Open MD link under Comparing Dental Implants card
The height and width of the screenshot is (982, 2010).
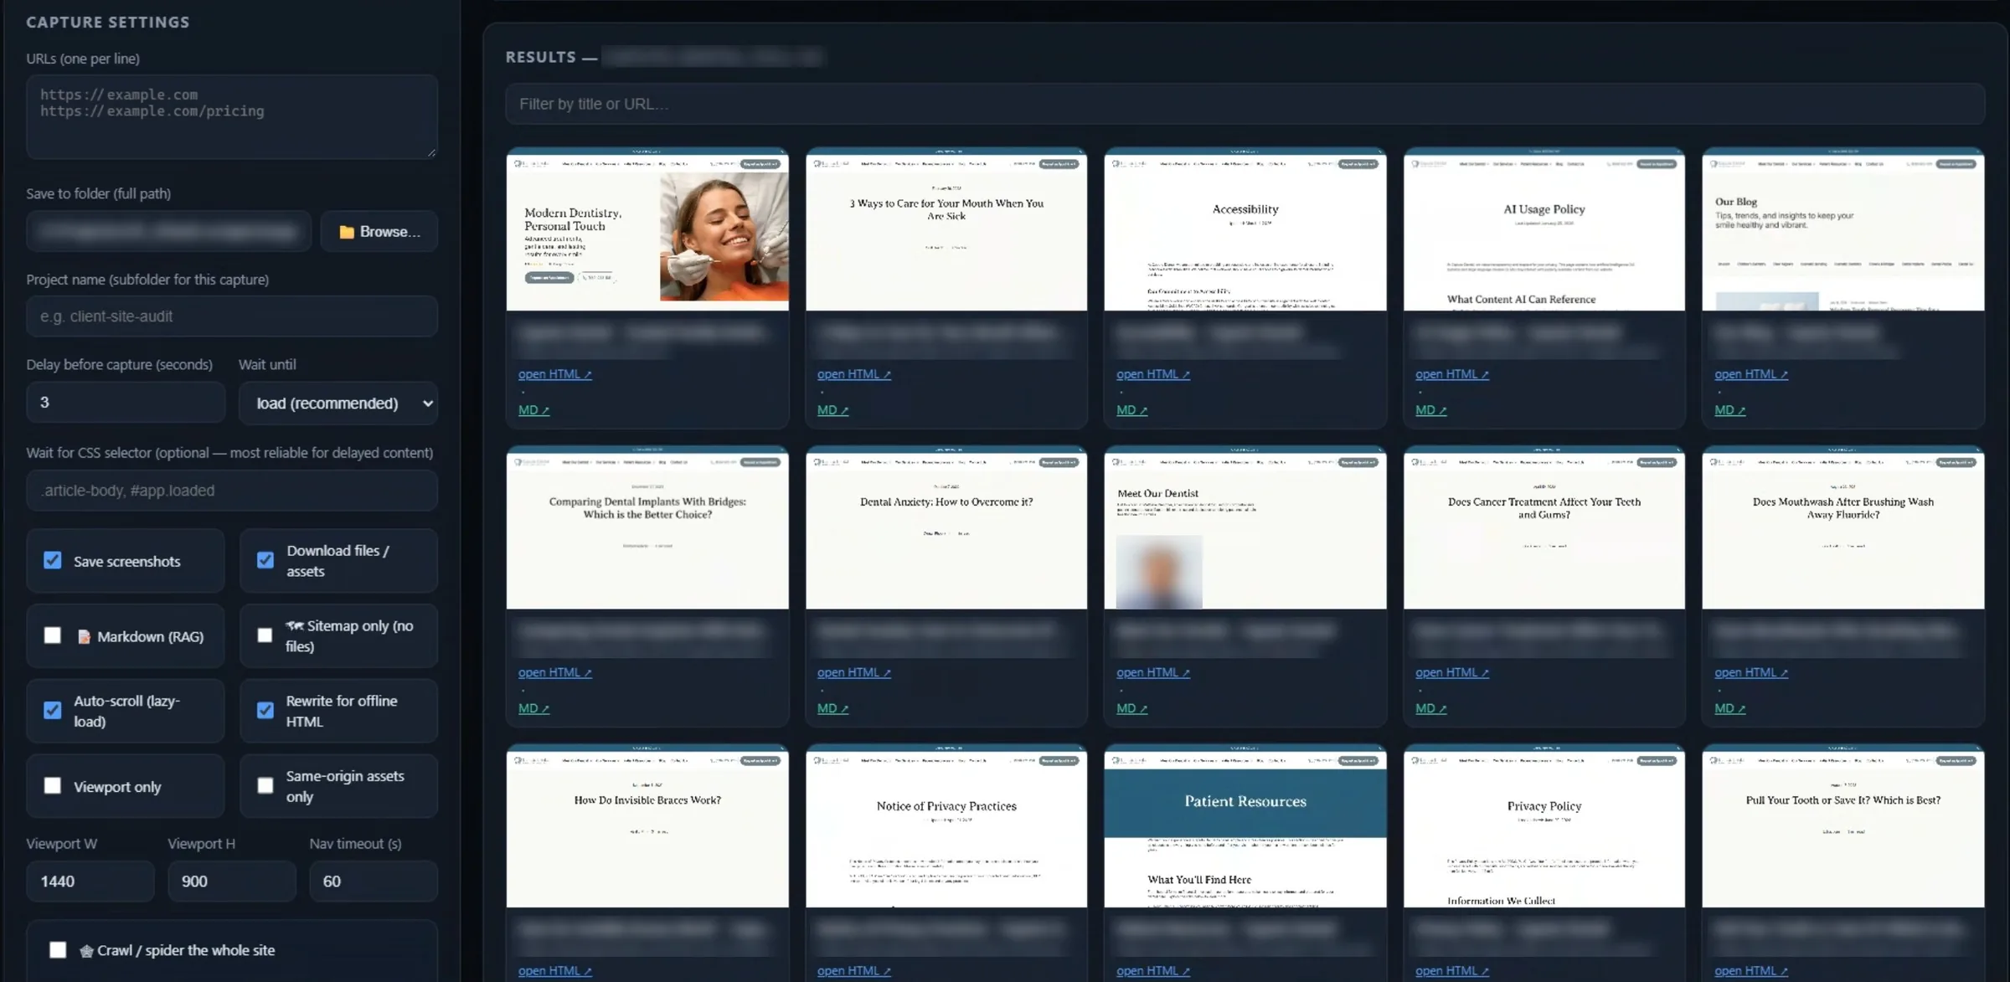533,708
